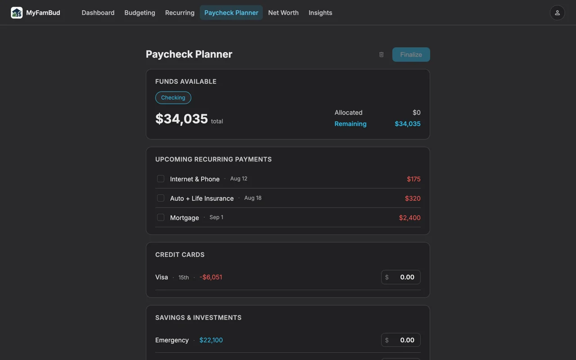Click the Remaining label

(x=351, y=124)
